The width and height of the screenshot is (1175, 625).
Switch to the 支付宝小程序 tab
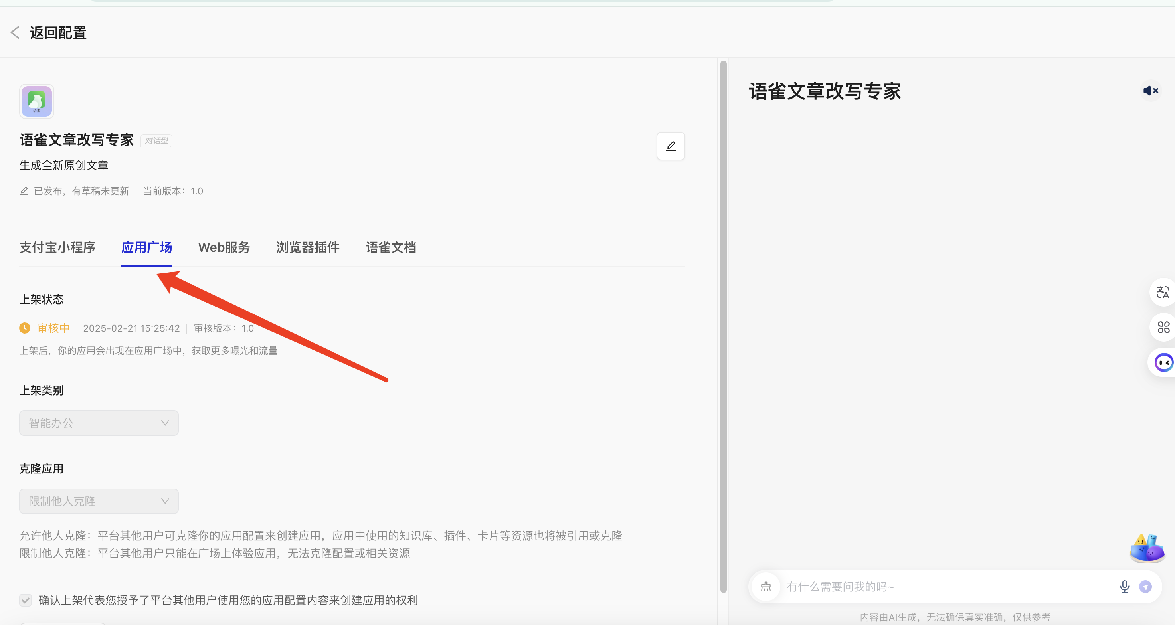tap(57, 247)
